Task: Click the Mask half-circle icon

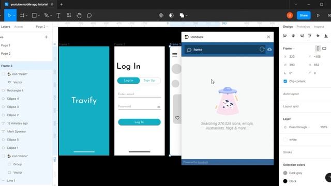Action: click(171, 16)
